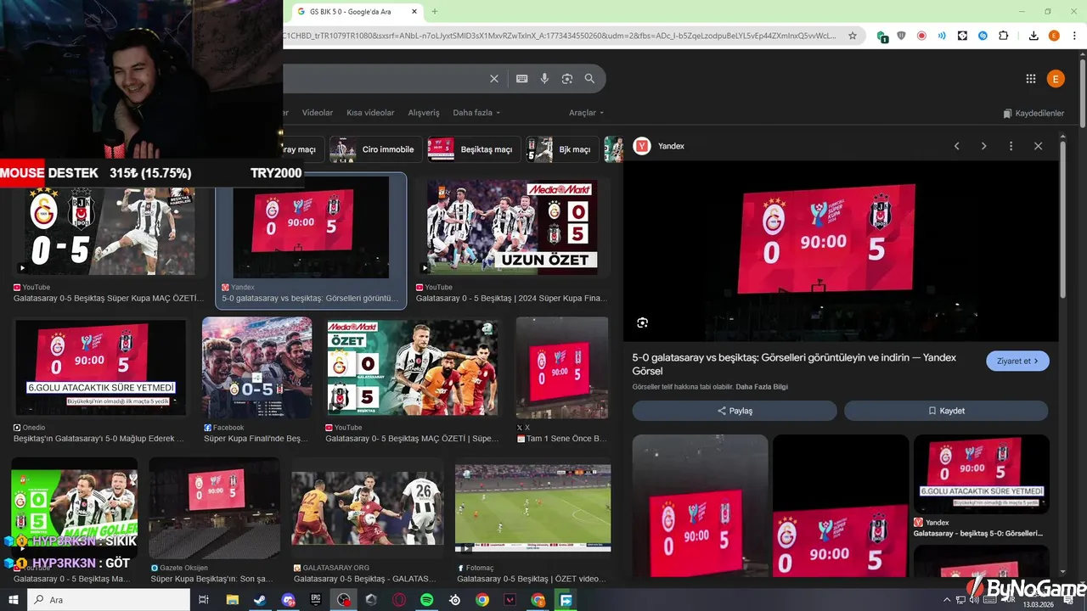Open the GALATASARAY.ORG match photo thumbnail

click(x=367, y=507)
